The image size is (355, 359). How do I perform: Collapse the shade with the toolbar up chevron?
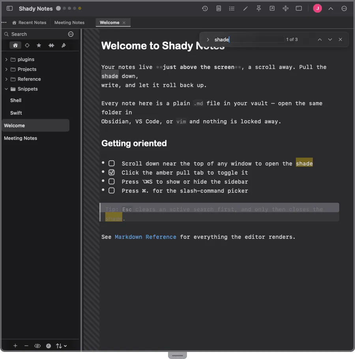point(331,8)
